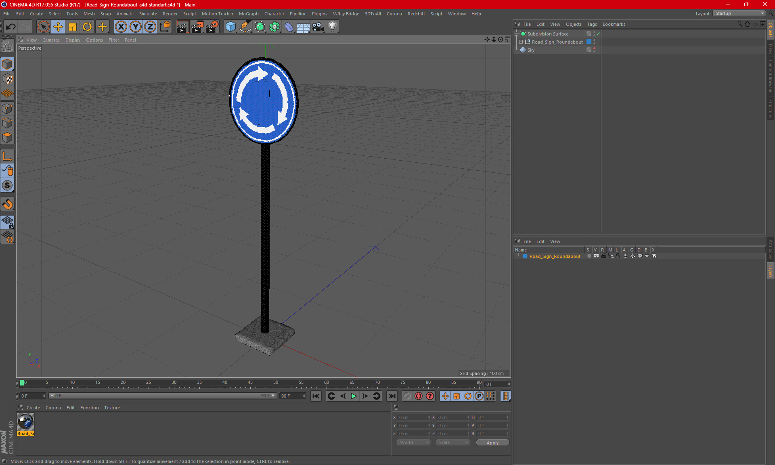Click the Apply button
The width and height of the screenshot is (775, 465).
tap(492, 443)
